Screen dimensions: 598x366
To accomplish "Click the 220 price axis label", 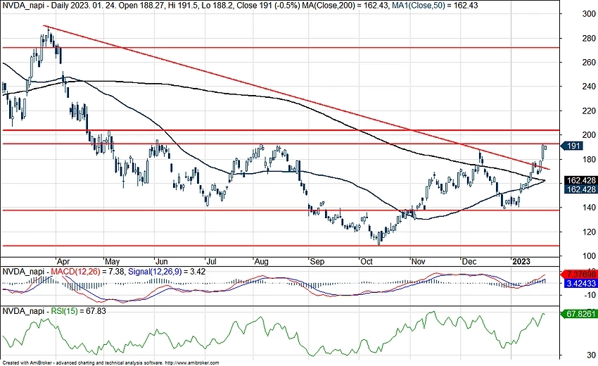I will (x=589, y=111).
